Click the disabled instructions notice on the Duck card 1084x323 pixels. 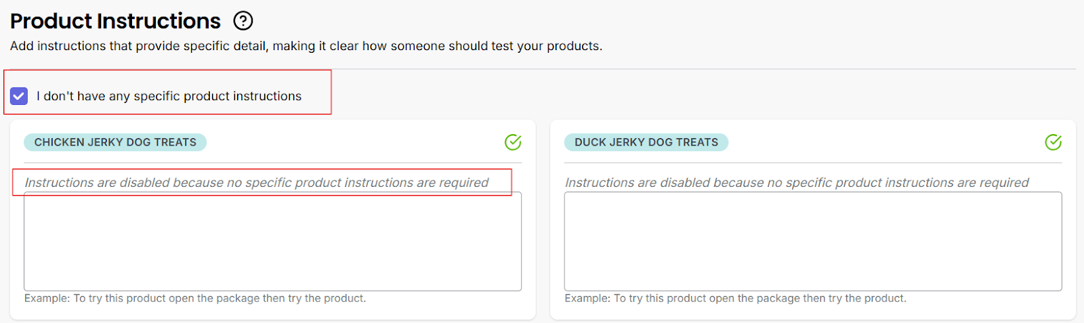[797, 183]
